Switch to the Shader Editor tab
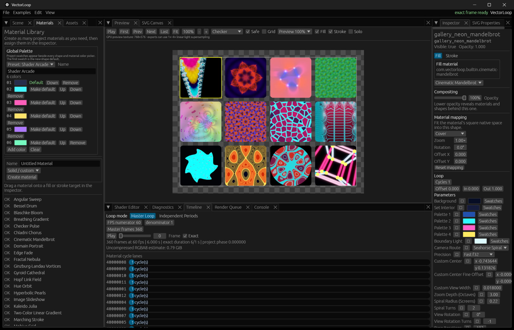The image size is (514, 330). point(127,207)
